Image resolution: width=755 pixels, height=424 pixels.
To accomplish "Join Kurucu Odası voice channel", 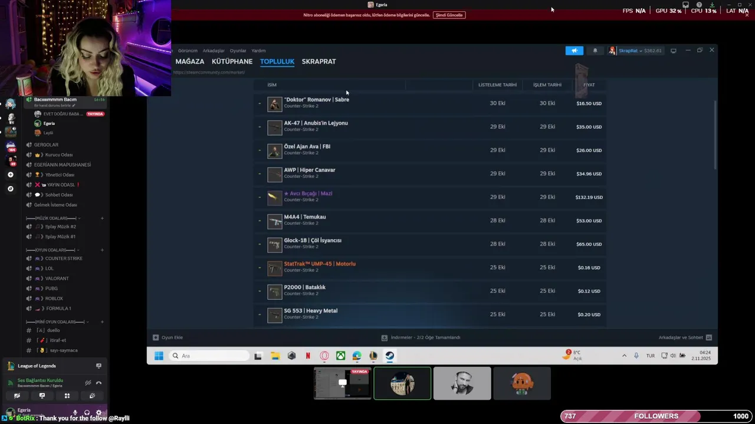I will click(59, 155).
